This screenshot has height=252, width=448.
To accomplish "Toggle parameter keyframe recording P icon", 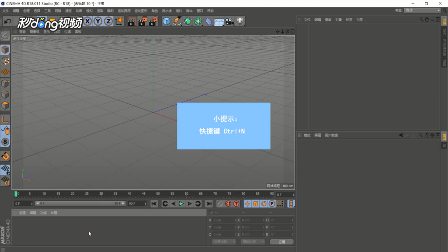I will 272,204.
